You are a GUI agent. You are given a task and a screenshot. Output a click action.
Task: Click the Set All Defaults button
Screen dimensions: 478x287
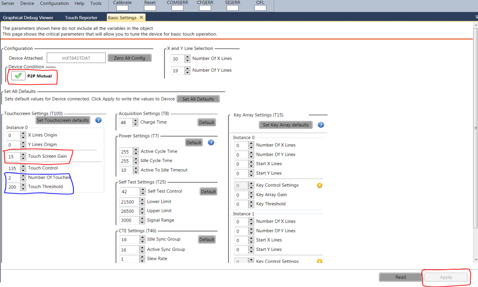tap(198, 99)
